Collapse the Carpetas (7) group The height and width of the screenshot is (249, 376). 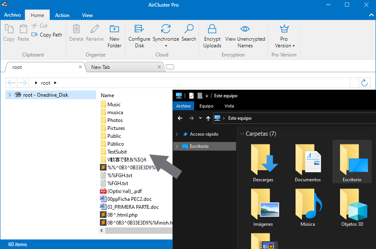(242, 134)
